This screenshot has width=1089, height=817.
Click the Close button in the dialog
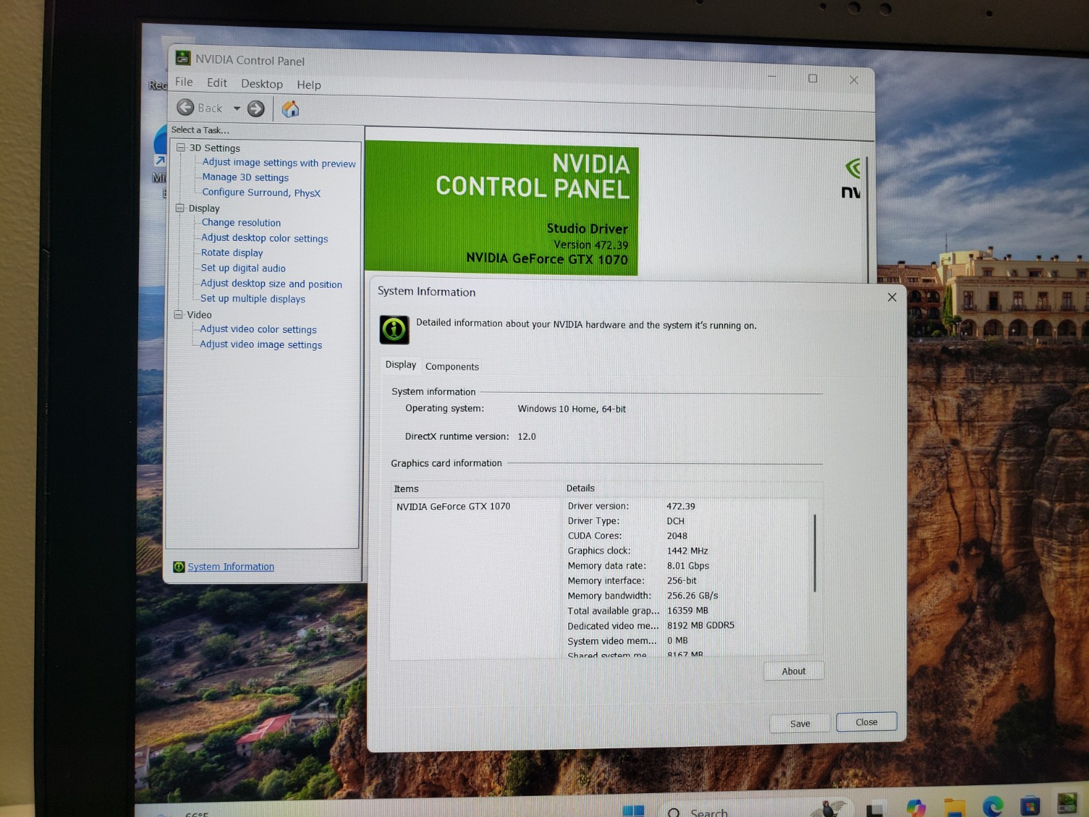(x=866, y=722)
